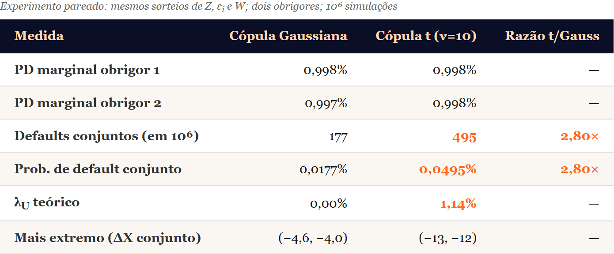Image resolution: width=614 pixels, height=254 pixels.
Task: Select the Cópula Gaussiana column header
Action: [x=288, y=36]
